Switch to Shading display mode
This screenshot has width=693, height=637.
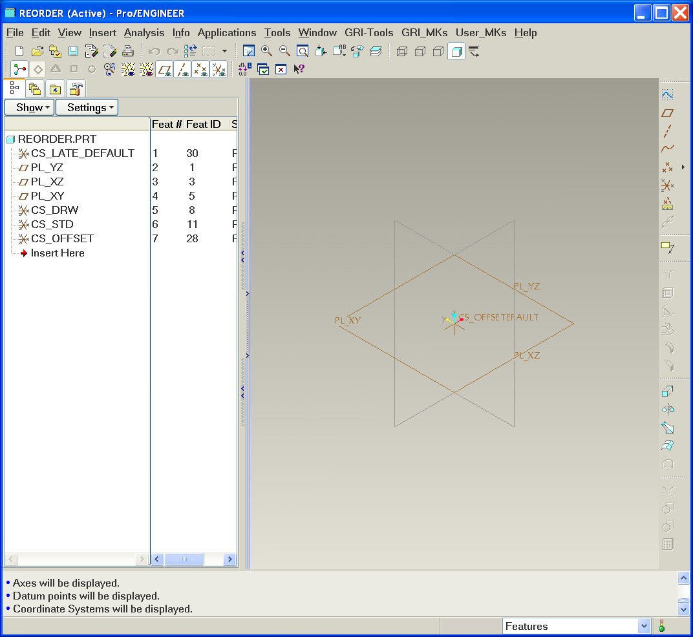(456, 52)
